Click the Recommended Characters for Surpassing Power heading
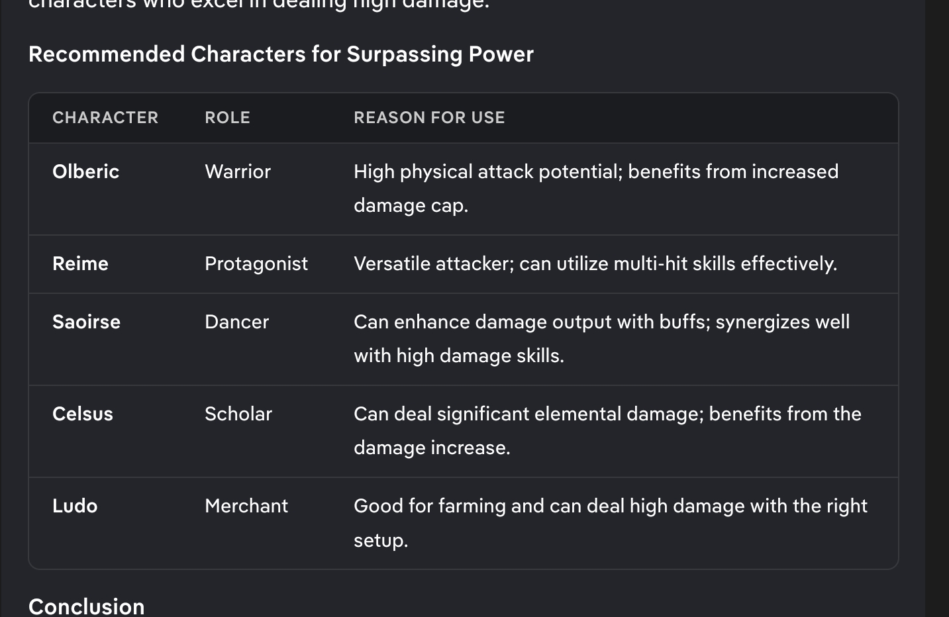Image resolution: width=949 pixels, height=617 pixels. click(x=281, y=54)
